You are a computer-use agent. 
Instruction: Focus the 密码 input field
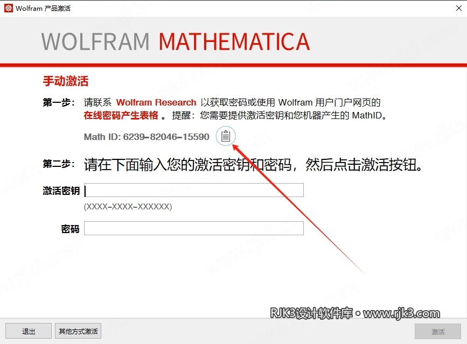pos(194,228)
